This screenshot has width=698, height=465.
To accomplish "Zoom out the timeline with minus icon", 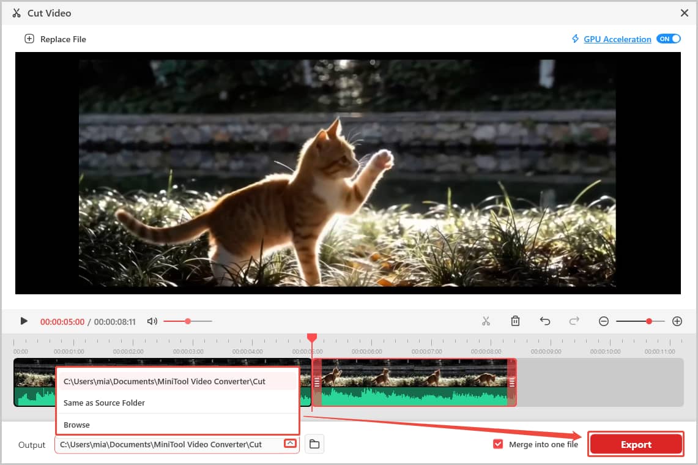I will point(604,321).
